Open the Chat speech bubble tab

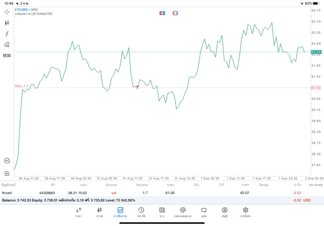pyautogui.click(x=204, y=211)
